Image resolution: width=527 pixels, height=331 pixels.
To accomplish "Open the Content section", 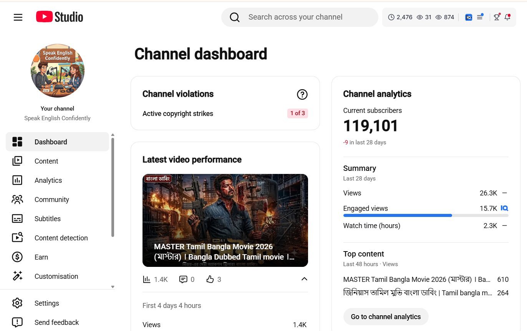I will pyautogui.click(x=58, y=161).
